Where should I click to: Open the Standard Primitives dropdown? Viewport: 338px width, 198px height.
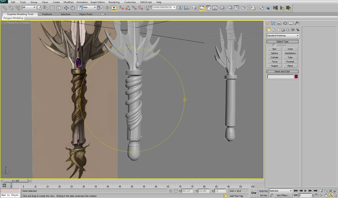click(283, 36)
